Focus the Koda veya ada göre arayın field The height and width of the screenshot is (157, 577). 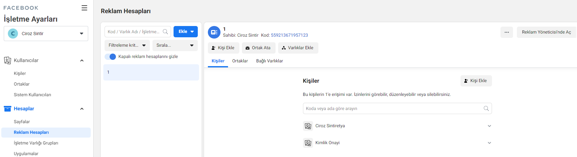pyautogui.click(x=397, y=108)
